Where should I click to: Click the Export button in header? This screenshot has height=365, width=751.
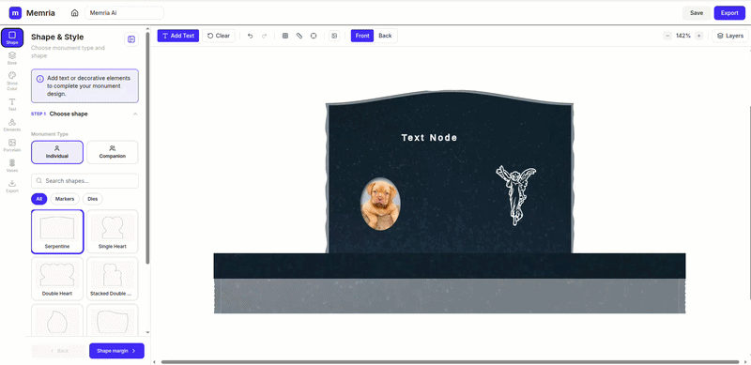[729, 13]
